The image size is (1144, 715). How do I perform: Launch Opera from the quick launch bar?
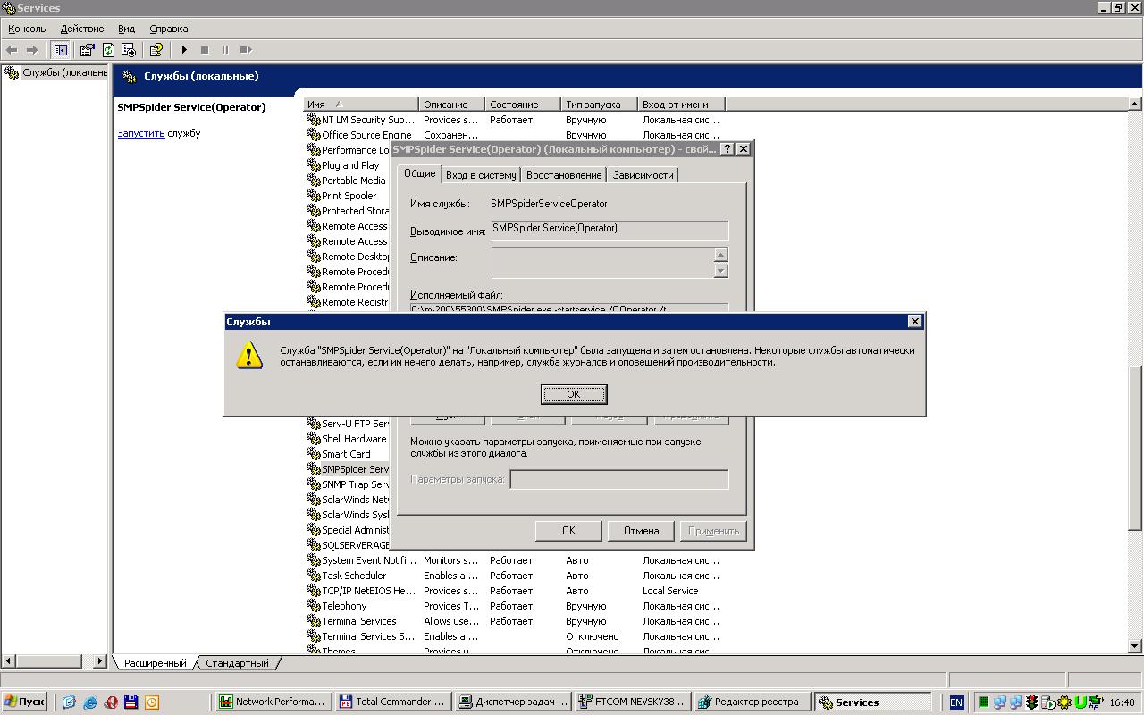(x=111, y=702)
